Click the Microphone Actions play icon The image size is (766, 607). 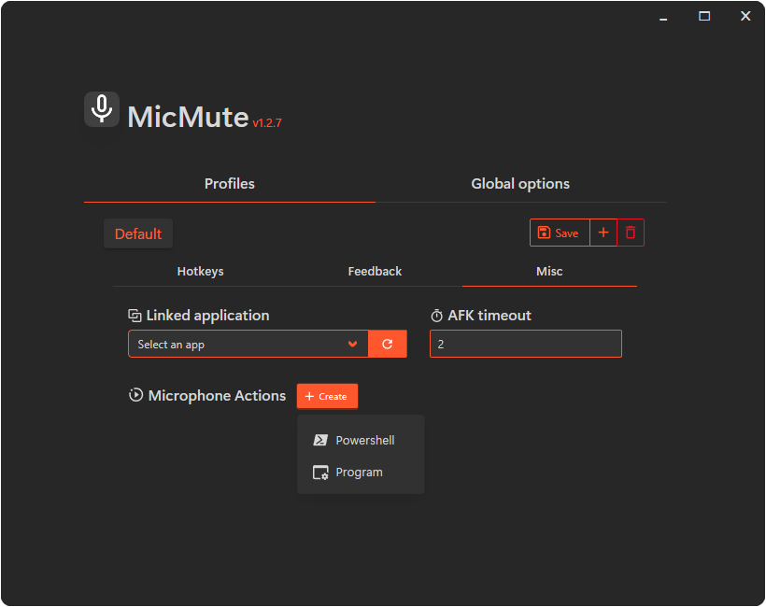tap(135, 395)
